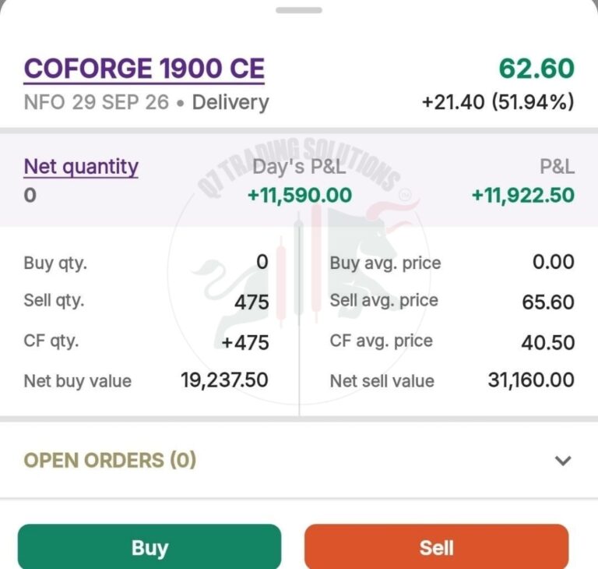
Task: Click the green Buy button
Action: [x=149, y=547]
